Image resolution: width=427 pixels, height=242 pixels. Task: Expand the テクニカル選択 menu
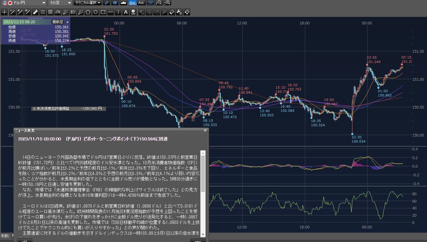(x=88, y=3)
